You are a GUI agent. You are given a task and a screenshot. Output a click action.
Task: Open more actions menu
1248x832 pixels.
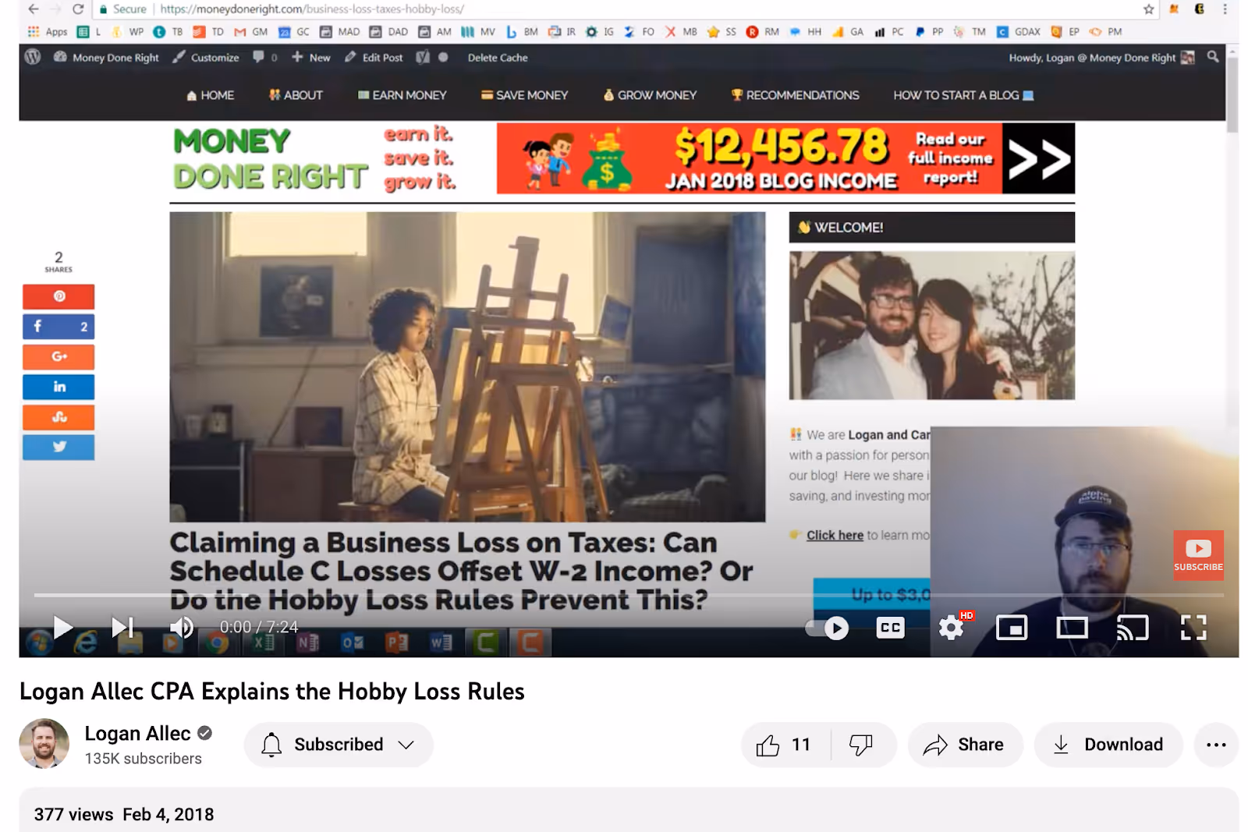(x=1216, y=745)
